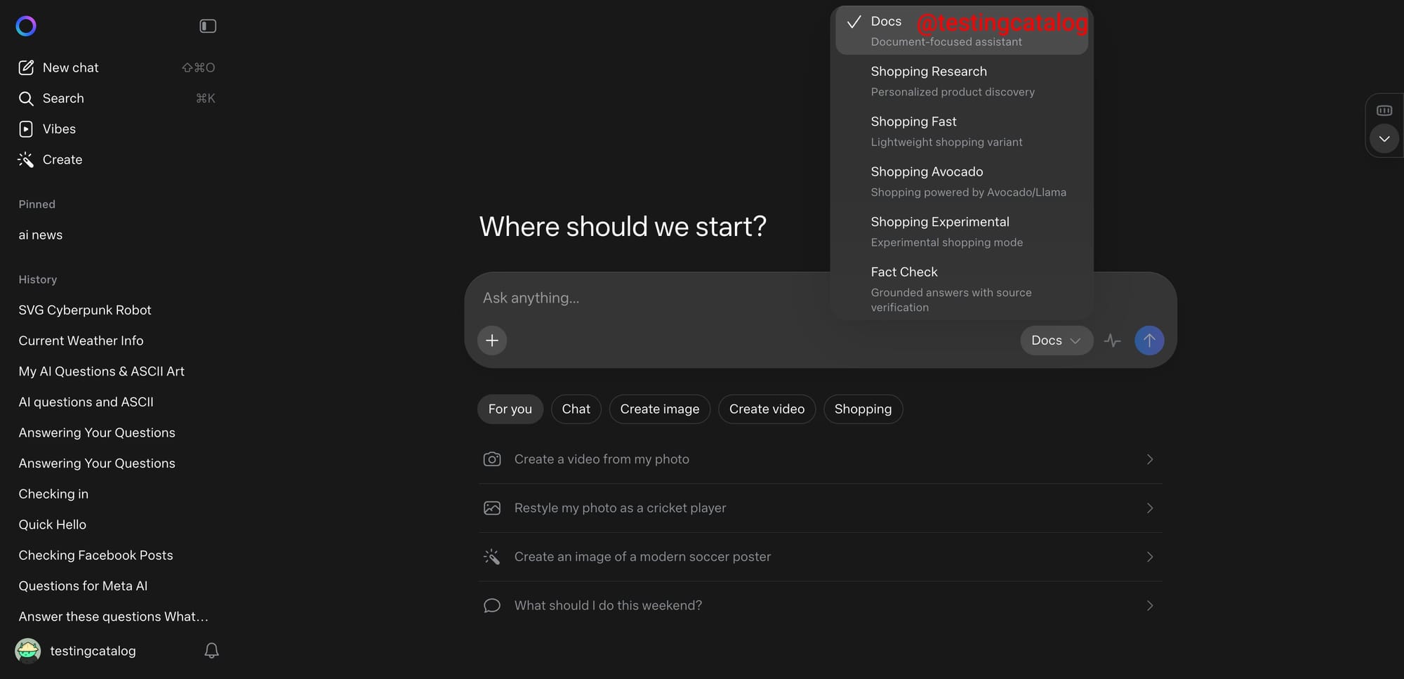This screenshot has height=679, width=1404.
Task: Open the Docs mode dropdown
Action: coord(1056,341)
